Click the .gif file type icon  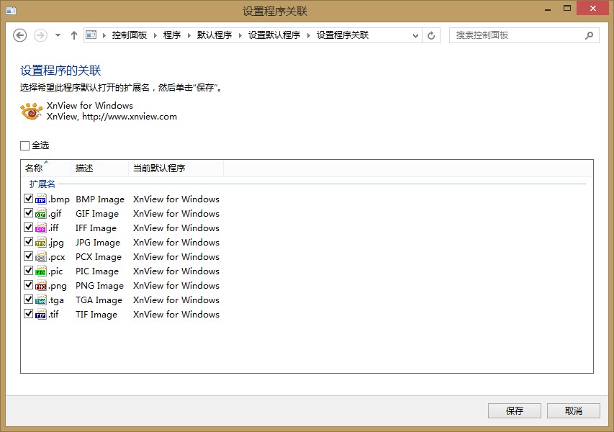coord(41,213)
